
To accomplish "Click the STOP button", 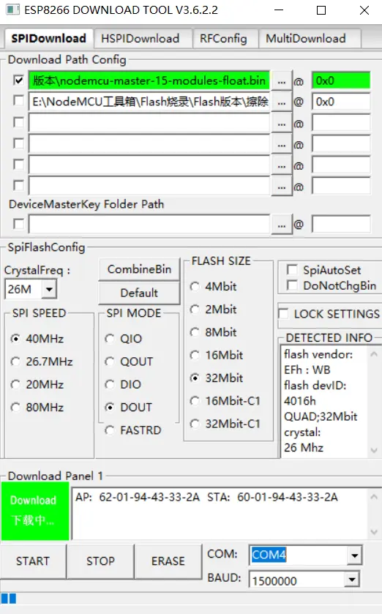I will [x=100, y=561].
